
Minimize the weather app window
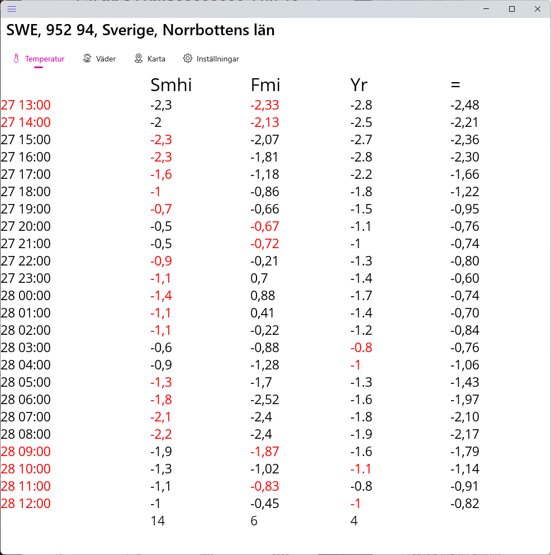[486, 9]
